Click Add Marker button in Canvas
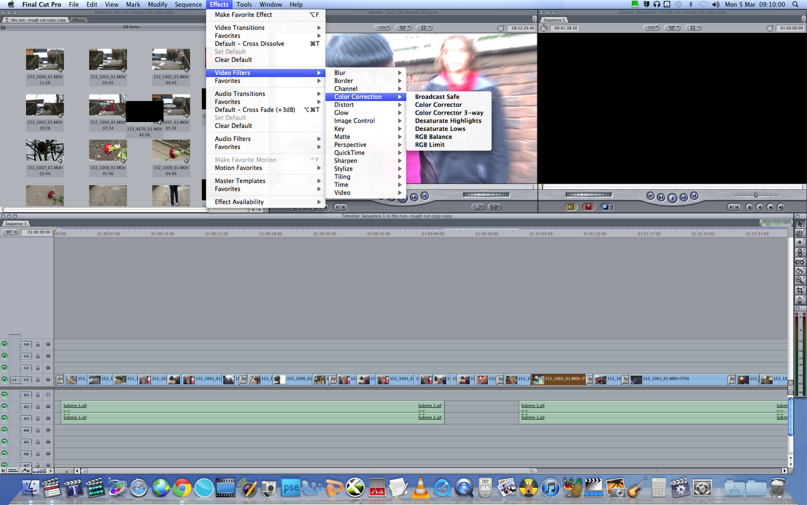The width and height of the screenshot is (807, 505). click(x=750, y=207)
